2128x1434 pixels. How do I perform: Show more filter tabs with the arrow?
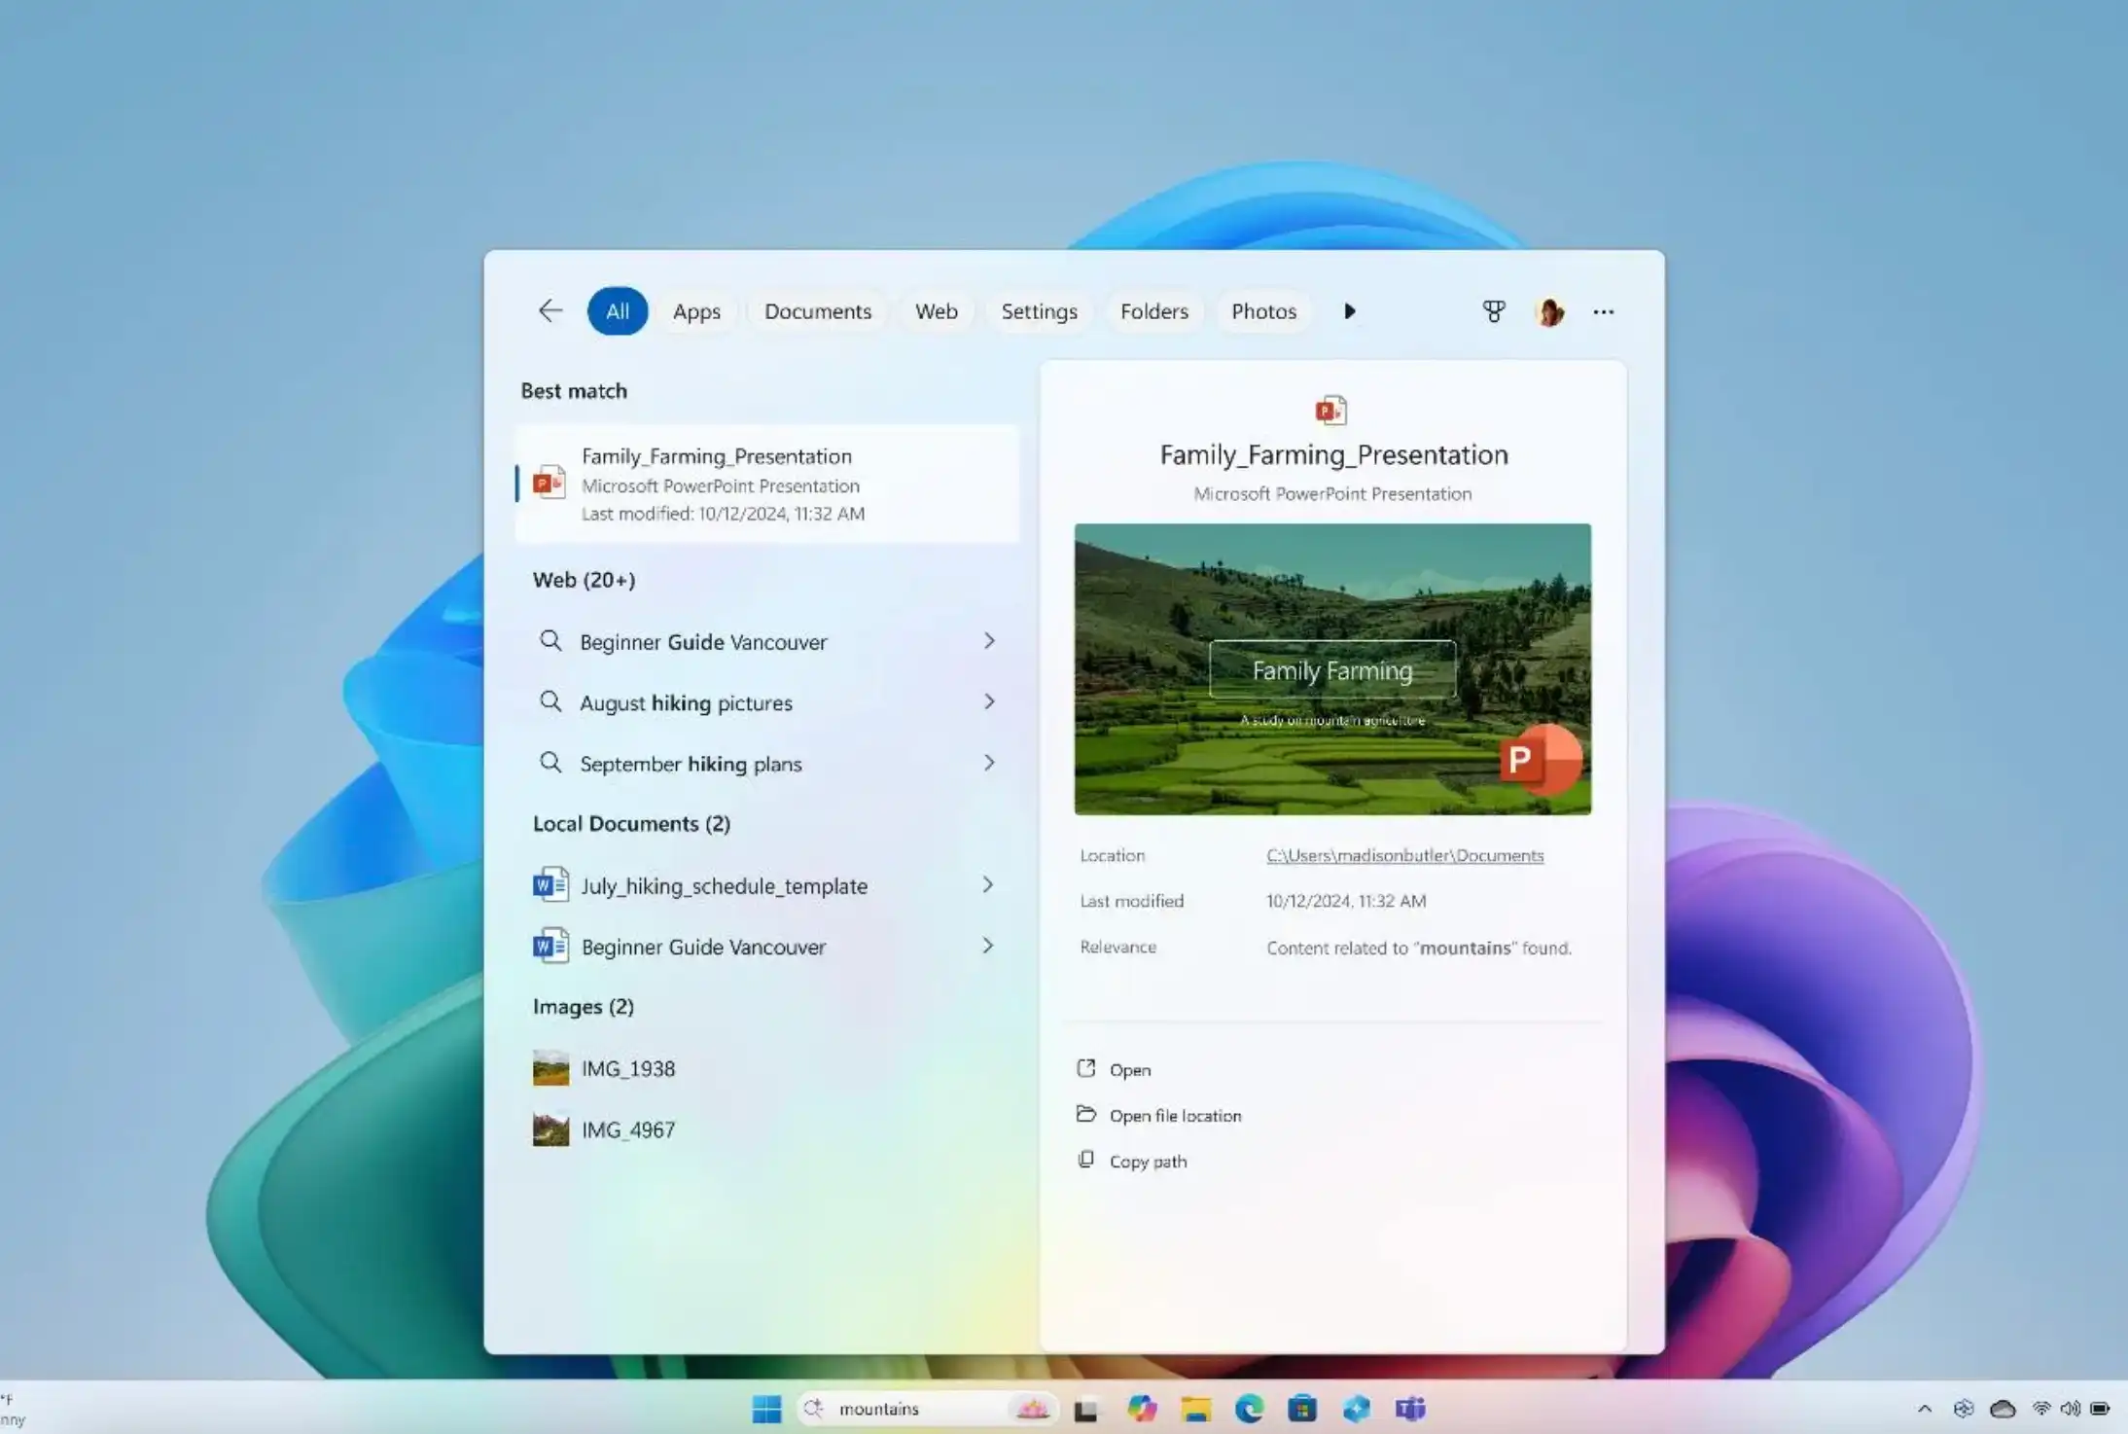(1349, 311)
